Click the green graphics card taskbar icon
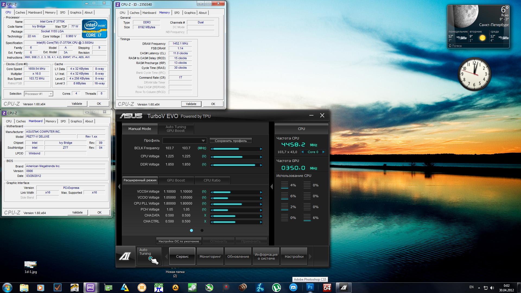This screenshot has height=293, width=521. [108, 288]
